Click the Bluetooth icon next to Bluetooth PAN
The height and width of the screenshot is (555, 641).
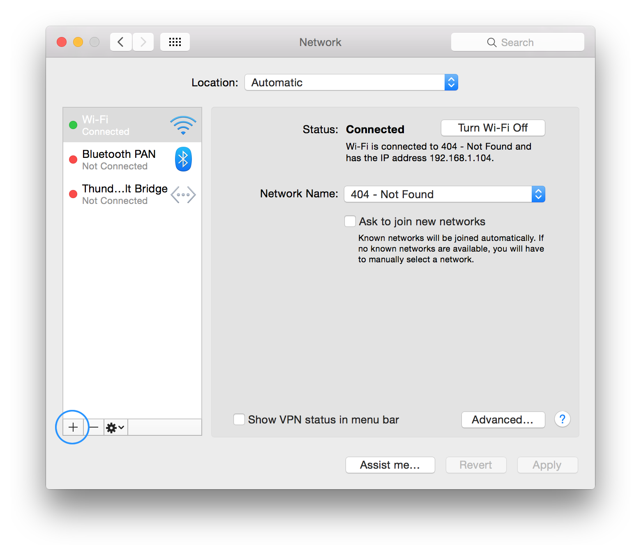(x=183, y=159)
